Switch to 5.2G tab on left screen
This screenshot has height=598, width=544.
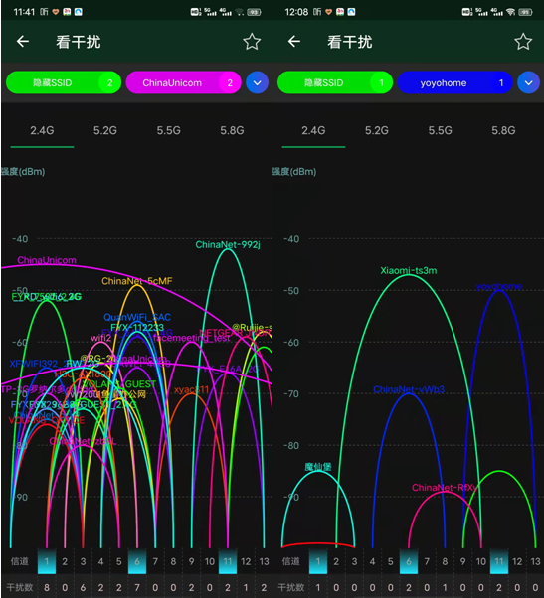pyautogui.click(x=105, y=130)
